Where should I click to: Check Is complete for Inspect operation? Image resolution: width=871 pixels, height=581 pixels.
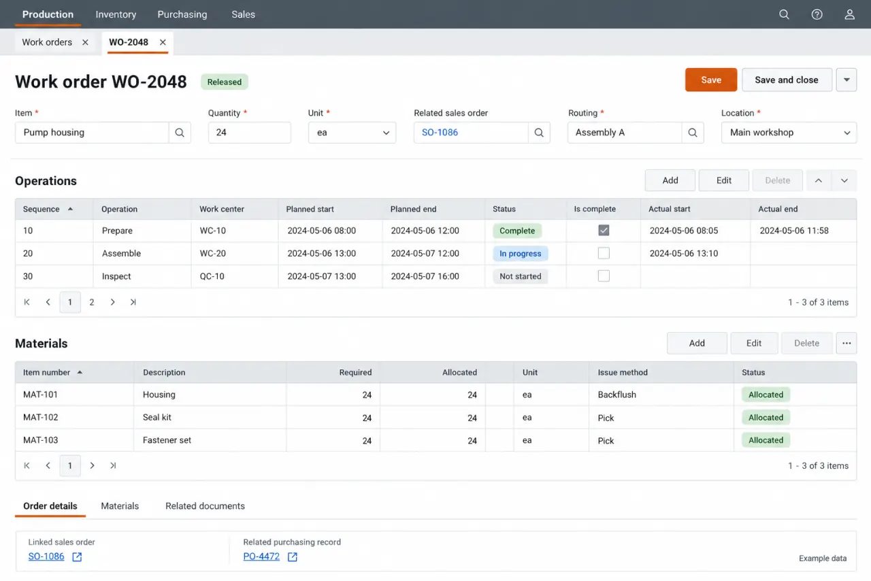tap(604, 276)
